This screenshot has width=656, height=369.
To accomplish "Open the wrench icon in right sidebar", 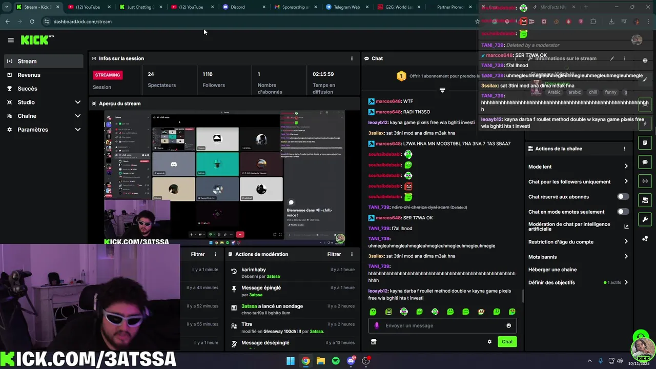I will pos(645,219).
